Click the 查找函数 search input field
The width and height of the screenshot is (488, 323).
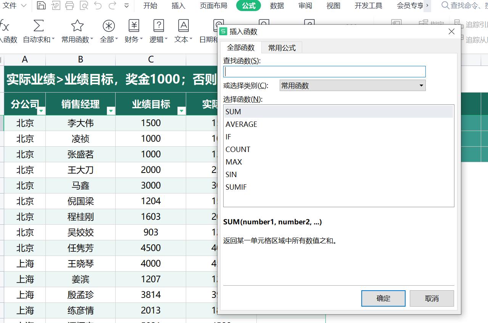324,71
